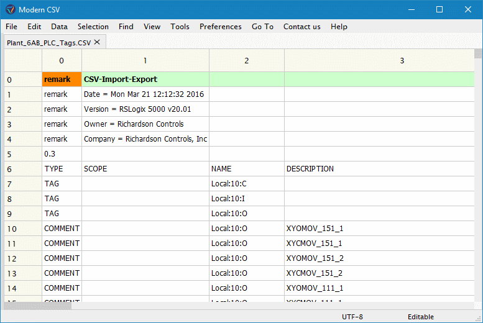Select the XYOMOV_111_1 cell
Screen dimensions: 483x323
[379, 288]
